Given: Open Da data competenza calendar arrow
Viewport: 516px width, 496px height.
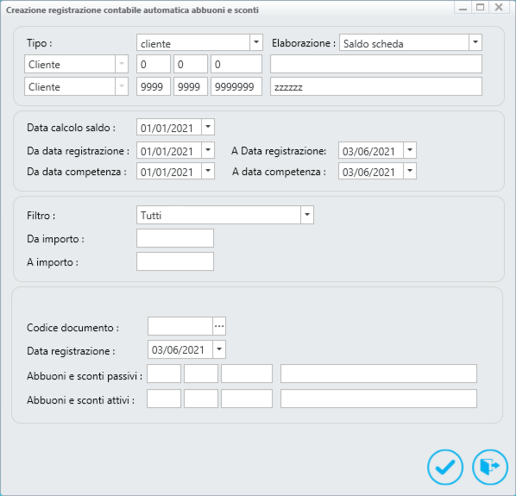Looking at the screenshot, I should tap(208, 171).
